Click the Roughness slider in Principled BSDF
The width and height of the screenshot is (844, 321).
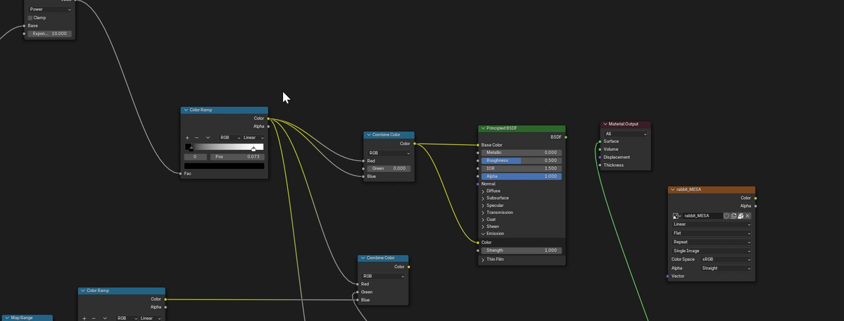pos(521,160)
